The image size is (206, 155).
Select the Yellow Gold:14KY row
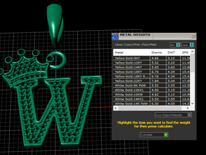click(x=152, y=67)
